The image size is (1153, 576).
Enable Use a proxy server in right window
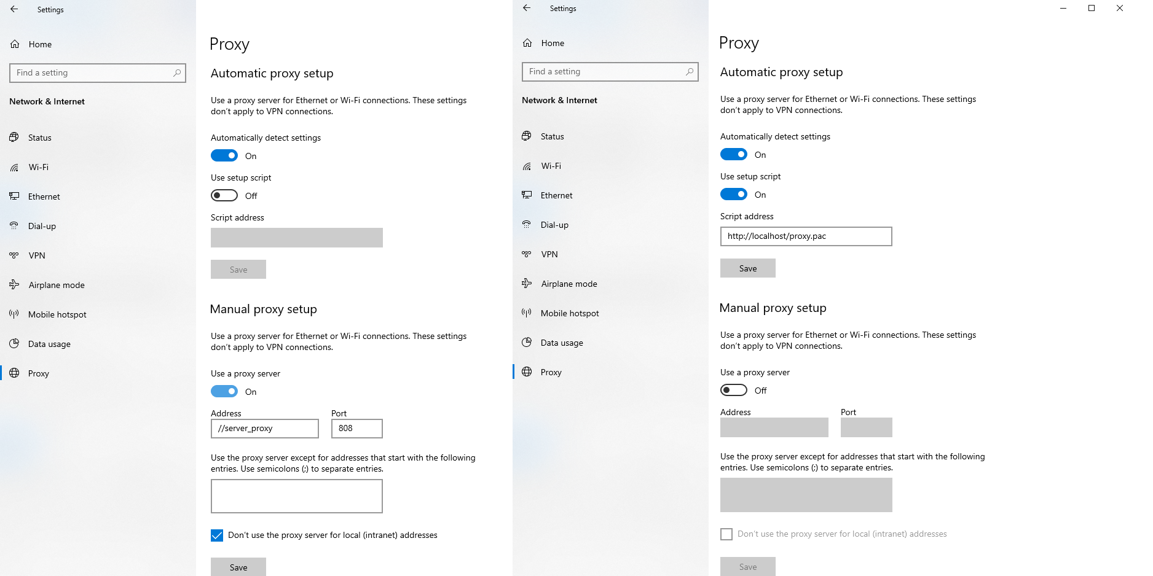point(734,391)
